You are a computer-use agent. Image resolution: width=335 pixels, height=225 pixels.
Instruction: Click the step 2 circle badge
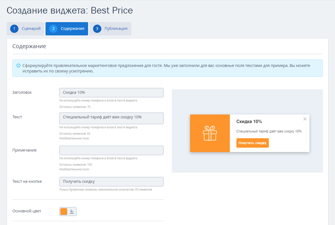coord(53,29)
